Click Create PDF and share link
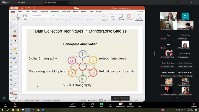The height and width of the screenshot is (112, 199). click(139, 17)
